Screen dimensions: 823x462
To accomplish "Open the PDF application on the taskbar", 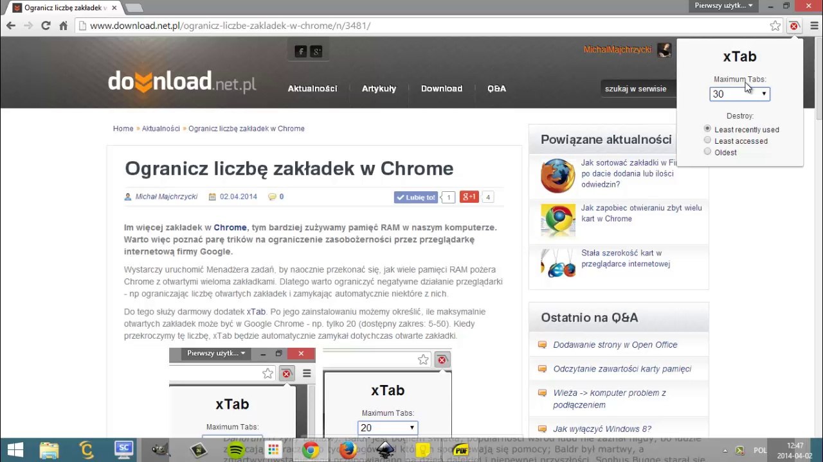I will tap(460, 450).
